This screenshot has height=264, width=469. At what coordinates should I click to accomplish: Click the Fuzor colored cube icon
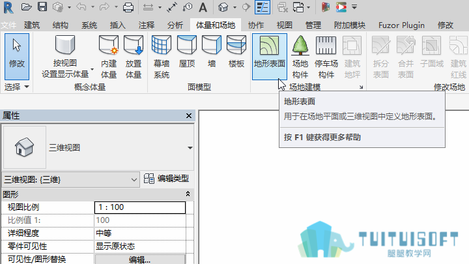(326, 7)
